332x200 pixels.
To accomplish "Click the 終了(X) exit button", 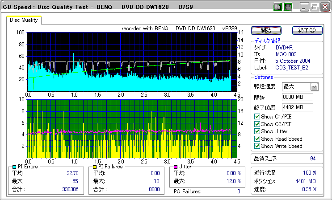I will tap(307, 30).
